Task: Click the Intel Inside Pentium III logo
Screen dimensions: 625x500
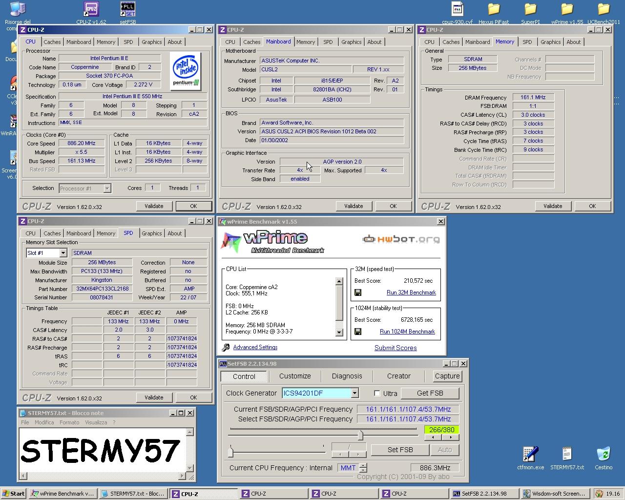Action: coord(186,72)
